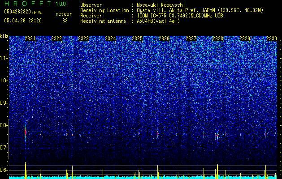Select observer name Masayuki Kobayashi
Image resolution: width=282 pixels, height=179 pixels.
[x=161, y=5]
